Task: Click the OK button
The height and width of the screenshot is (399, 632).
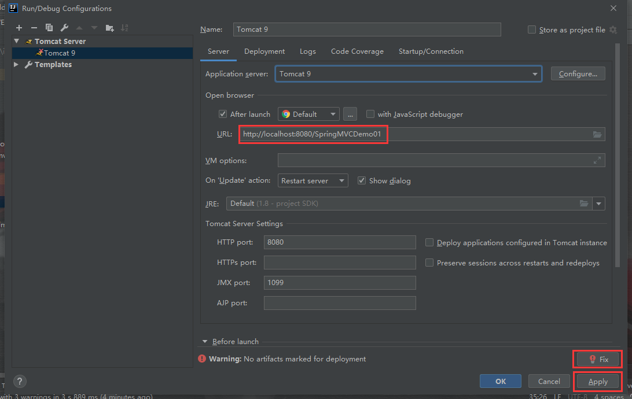Action: (x=500, y=381)
